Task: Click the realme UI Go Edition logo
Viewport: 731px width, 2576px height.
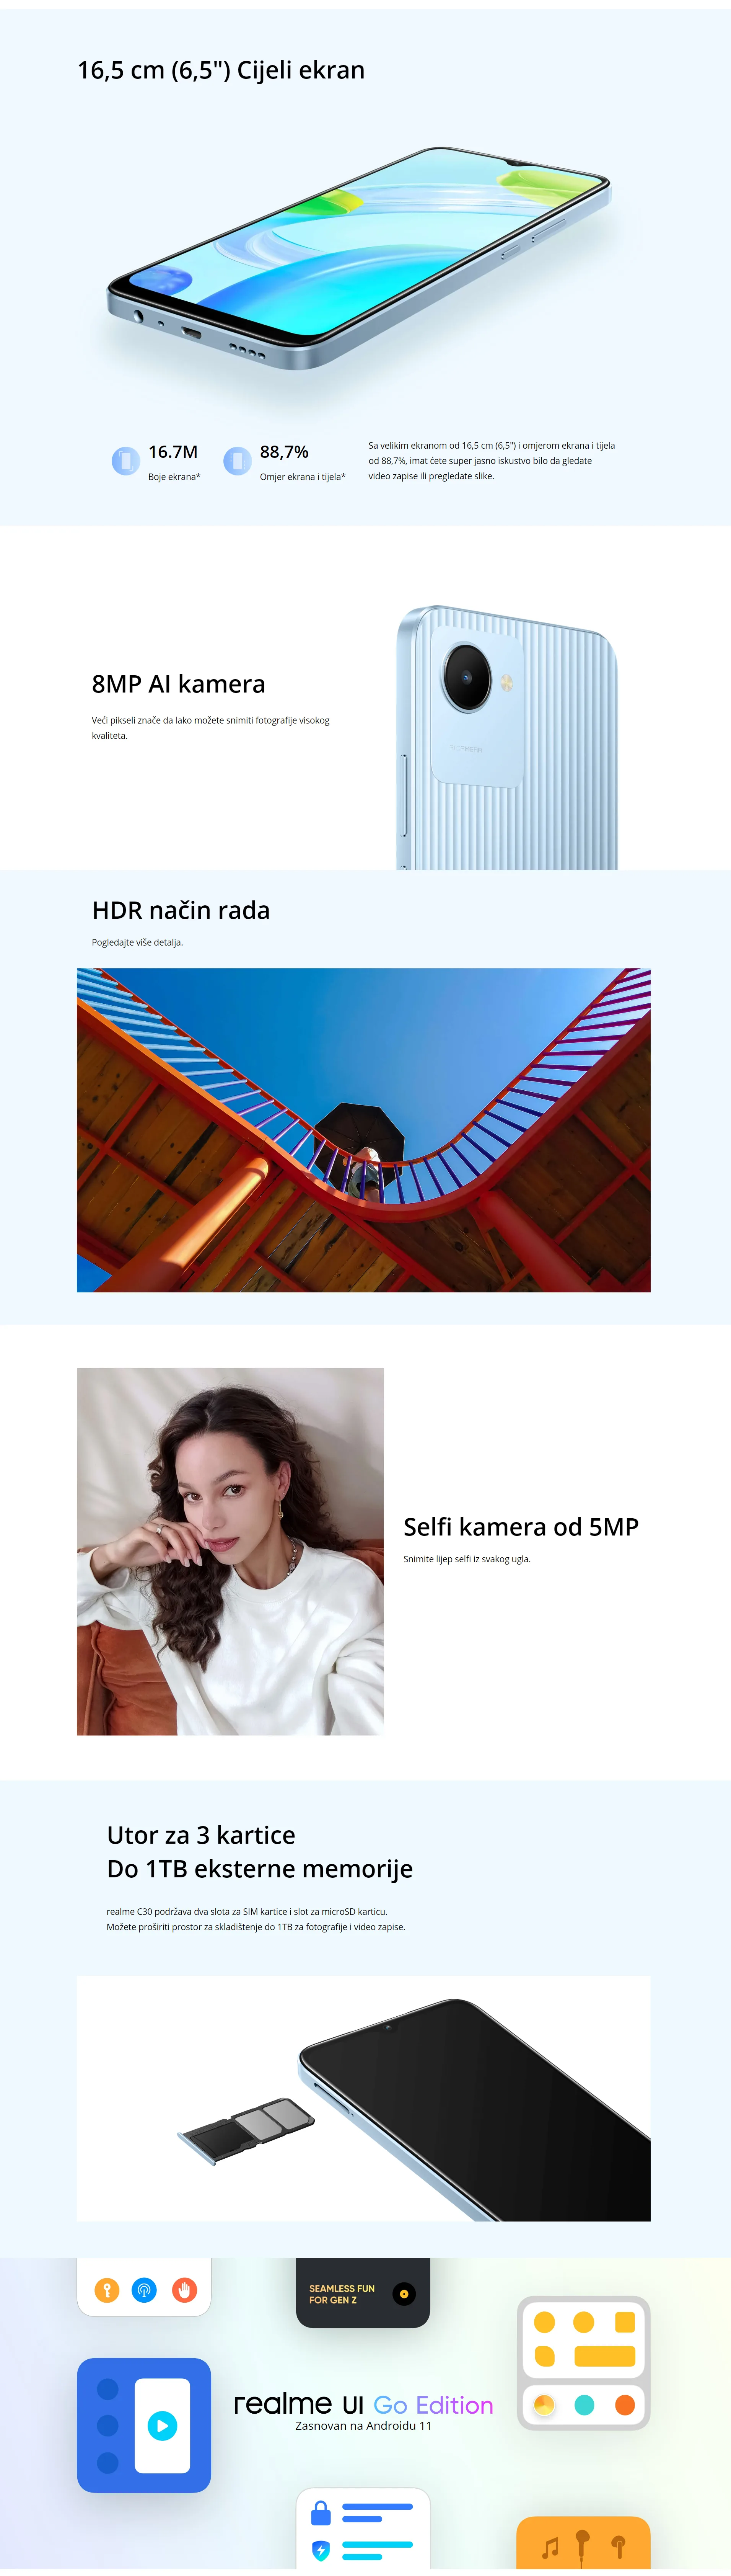Action: [x=363, y=2404]
